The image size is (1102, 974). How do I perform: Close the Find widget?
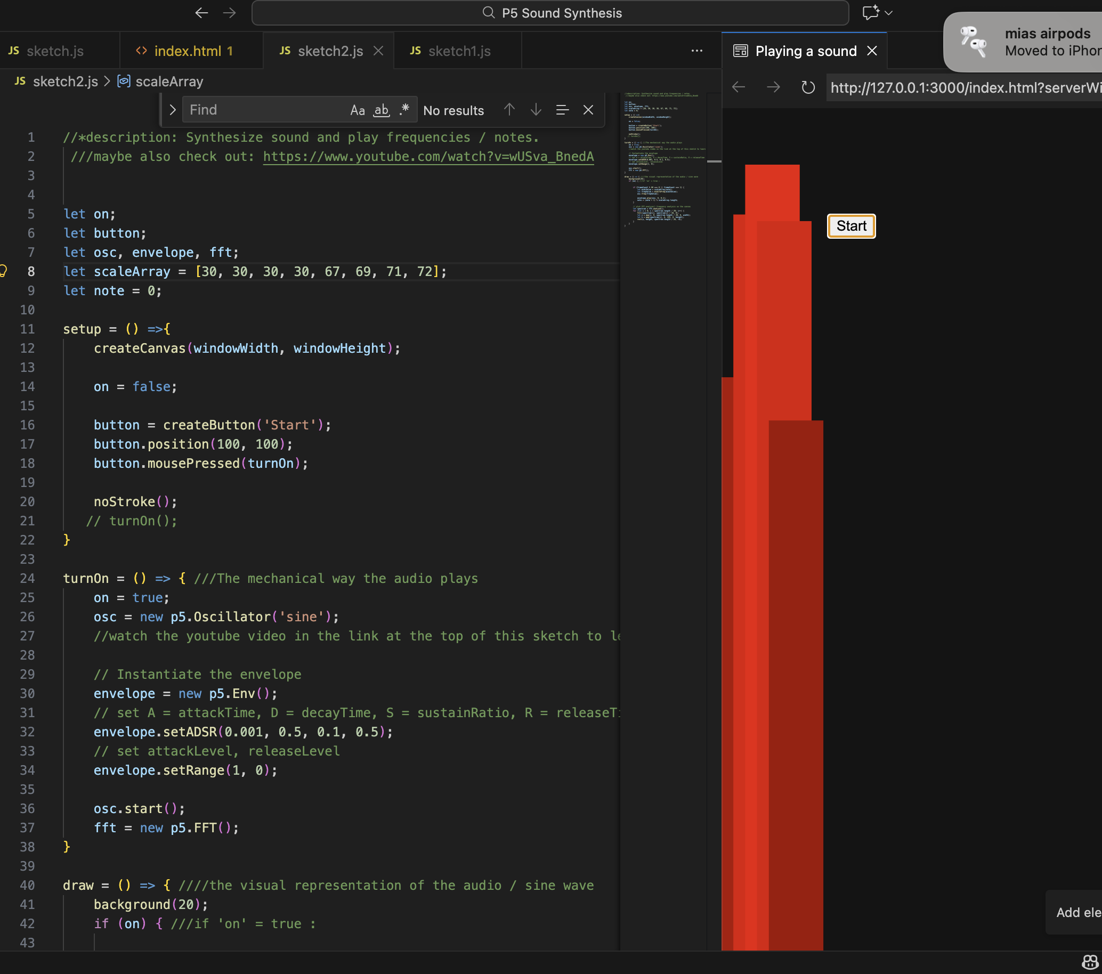click(x=588, y=110)
